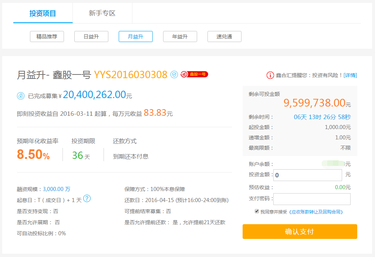This screenshot has height=257, width=375.
Task: Focus the 支付密码 password field
Action: (x=312, y=199)
